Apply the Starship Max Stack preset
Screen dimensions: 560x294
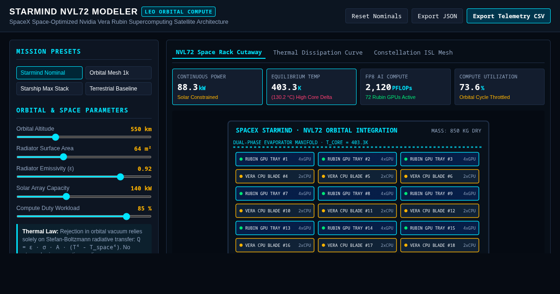[x=49, y=89]
